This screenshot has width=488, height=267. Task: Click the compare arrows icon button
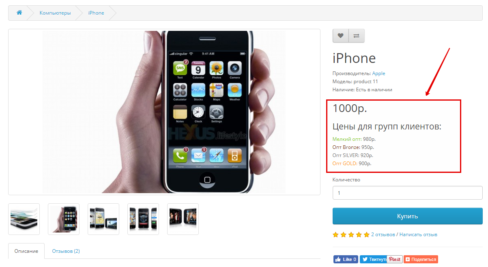pyautogui.click(x=357, y=36)
